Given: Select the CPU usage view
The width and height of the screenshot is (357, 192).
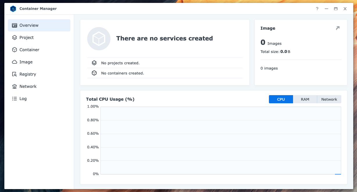Looking at the screenshot, I should pos(281,99).
